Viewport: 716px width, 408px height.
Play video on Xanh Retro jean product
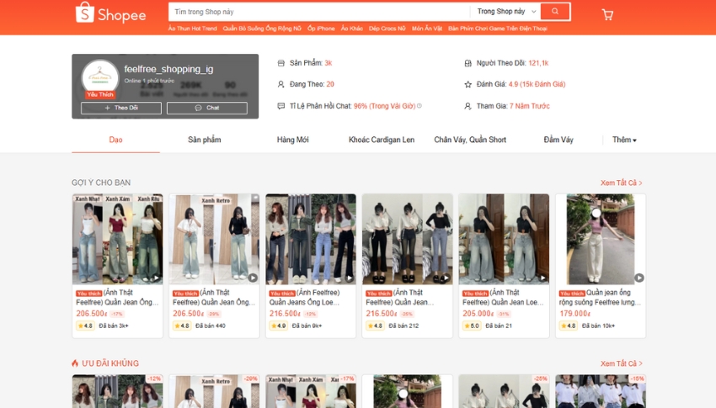click(253, 278)
